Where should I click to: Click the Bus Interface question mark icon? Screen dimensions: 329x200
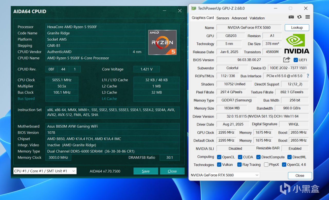308,76
